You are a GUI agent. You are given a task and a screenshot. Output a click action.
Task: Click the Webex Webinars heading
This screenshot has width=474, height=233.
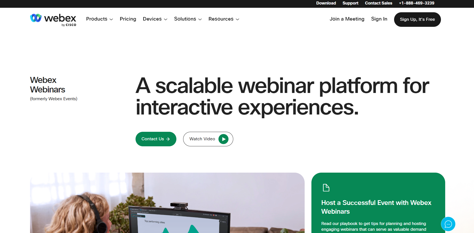tap(48, 85)
